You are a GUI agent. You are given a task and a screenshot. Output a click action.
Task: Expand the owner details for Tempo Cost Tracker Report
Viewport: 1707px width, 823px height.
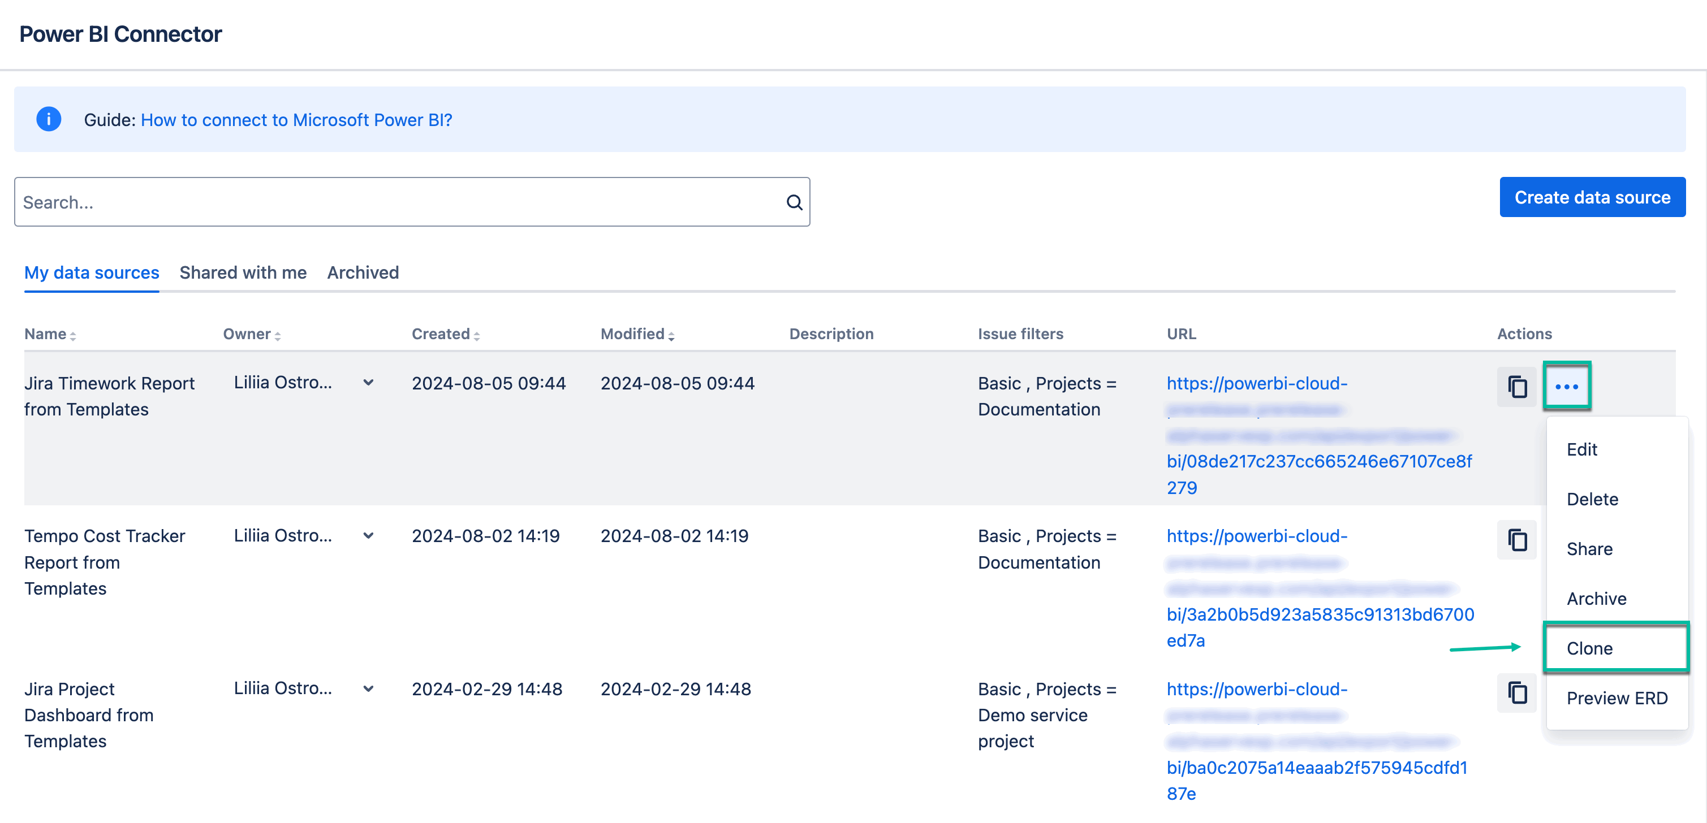pos(368,536)
